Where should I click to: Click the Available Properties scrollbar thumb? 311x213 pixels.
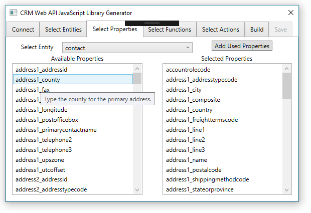(137, 79)
